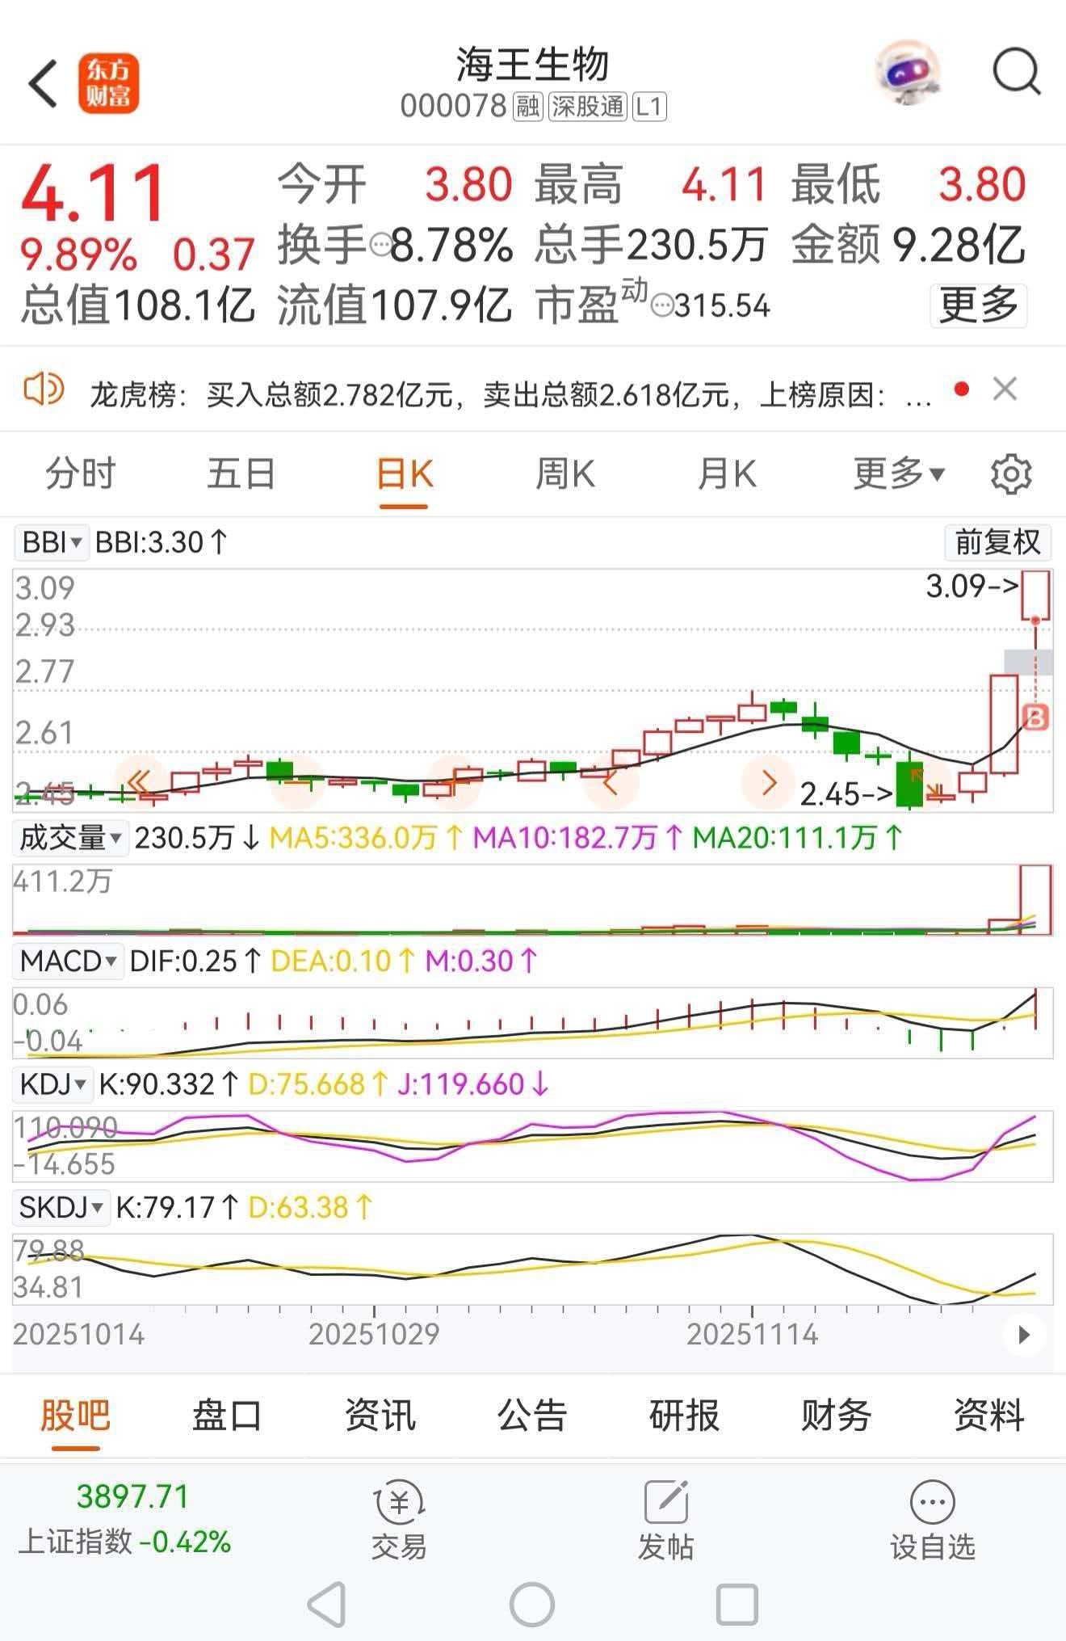This screenshot has width=1066, height=1641.
Task: Open the 财务 tab
Action: tap(837, 1416)
